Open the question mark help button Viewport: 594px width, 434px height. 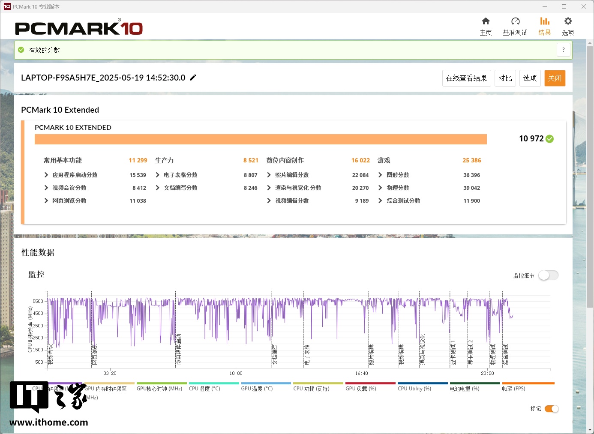(x=564, y=50)
